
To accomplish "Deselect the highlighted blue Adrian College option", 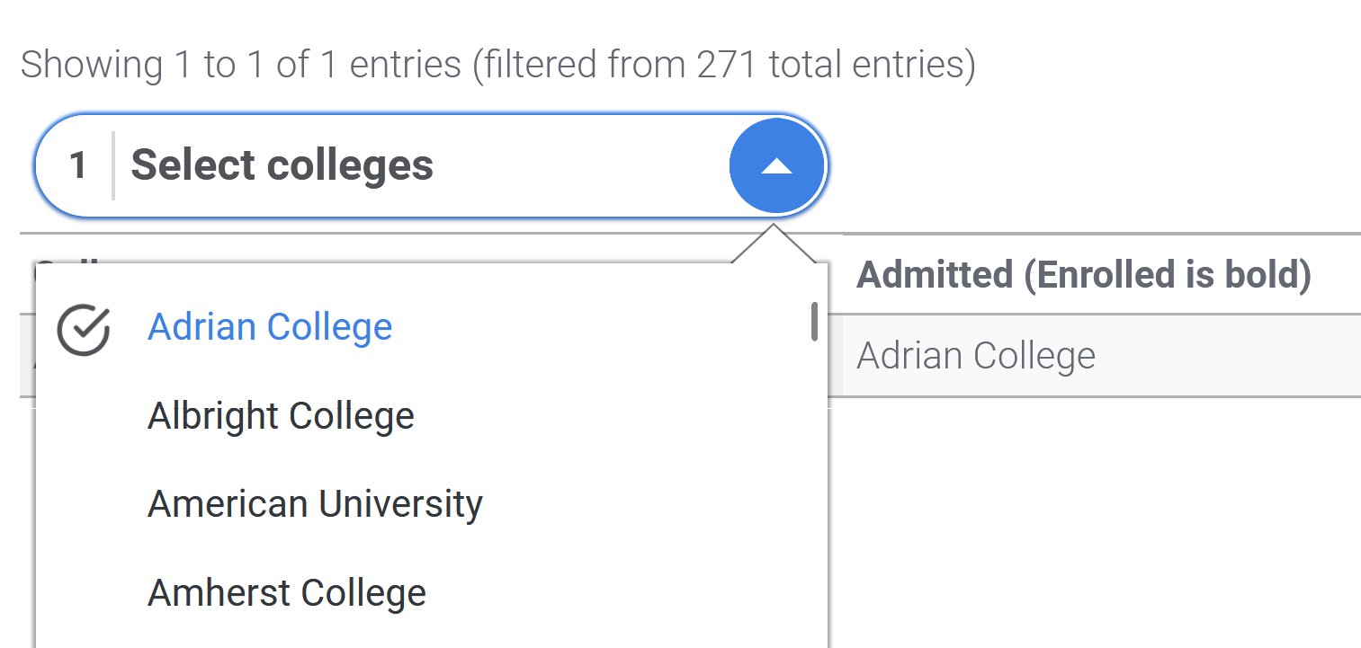I will [x=270, y=327].
